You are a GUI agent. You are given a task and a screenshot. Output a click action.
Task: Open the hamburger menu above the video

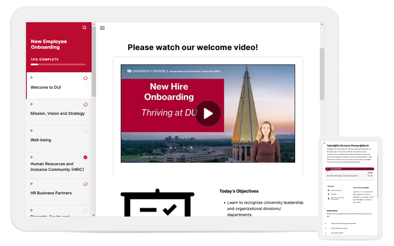coord(102,28)
